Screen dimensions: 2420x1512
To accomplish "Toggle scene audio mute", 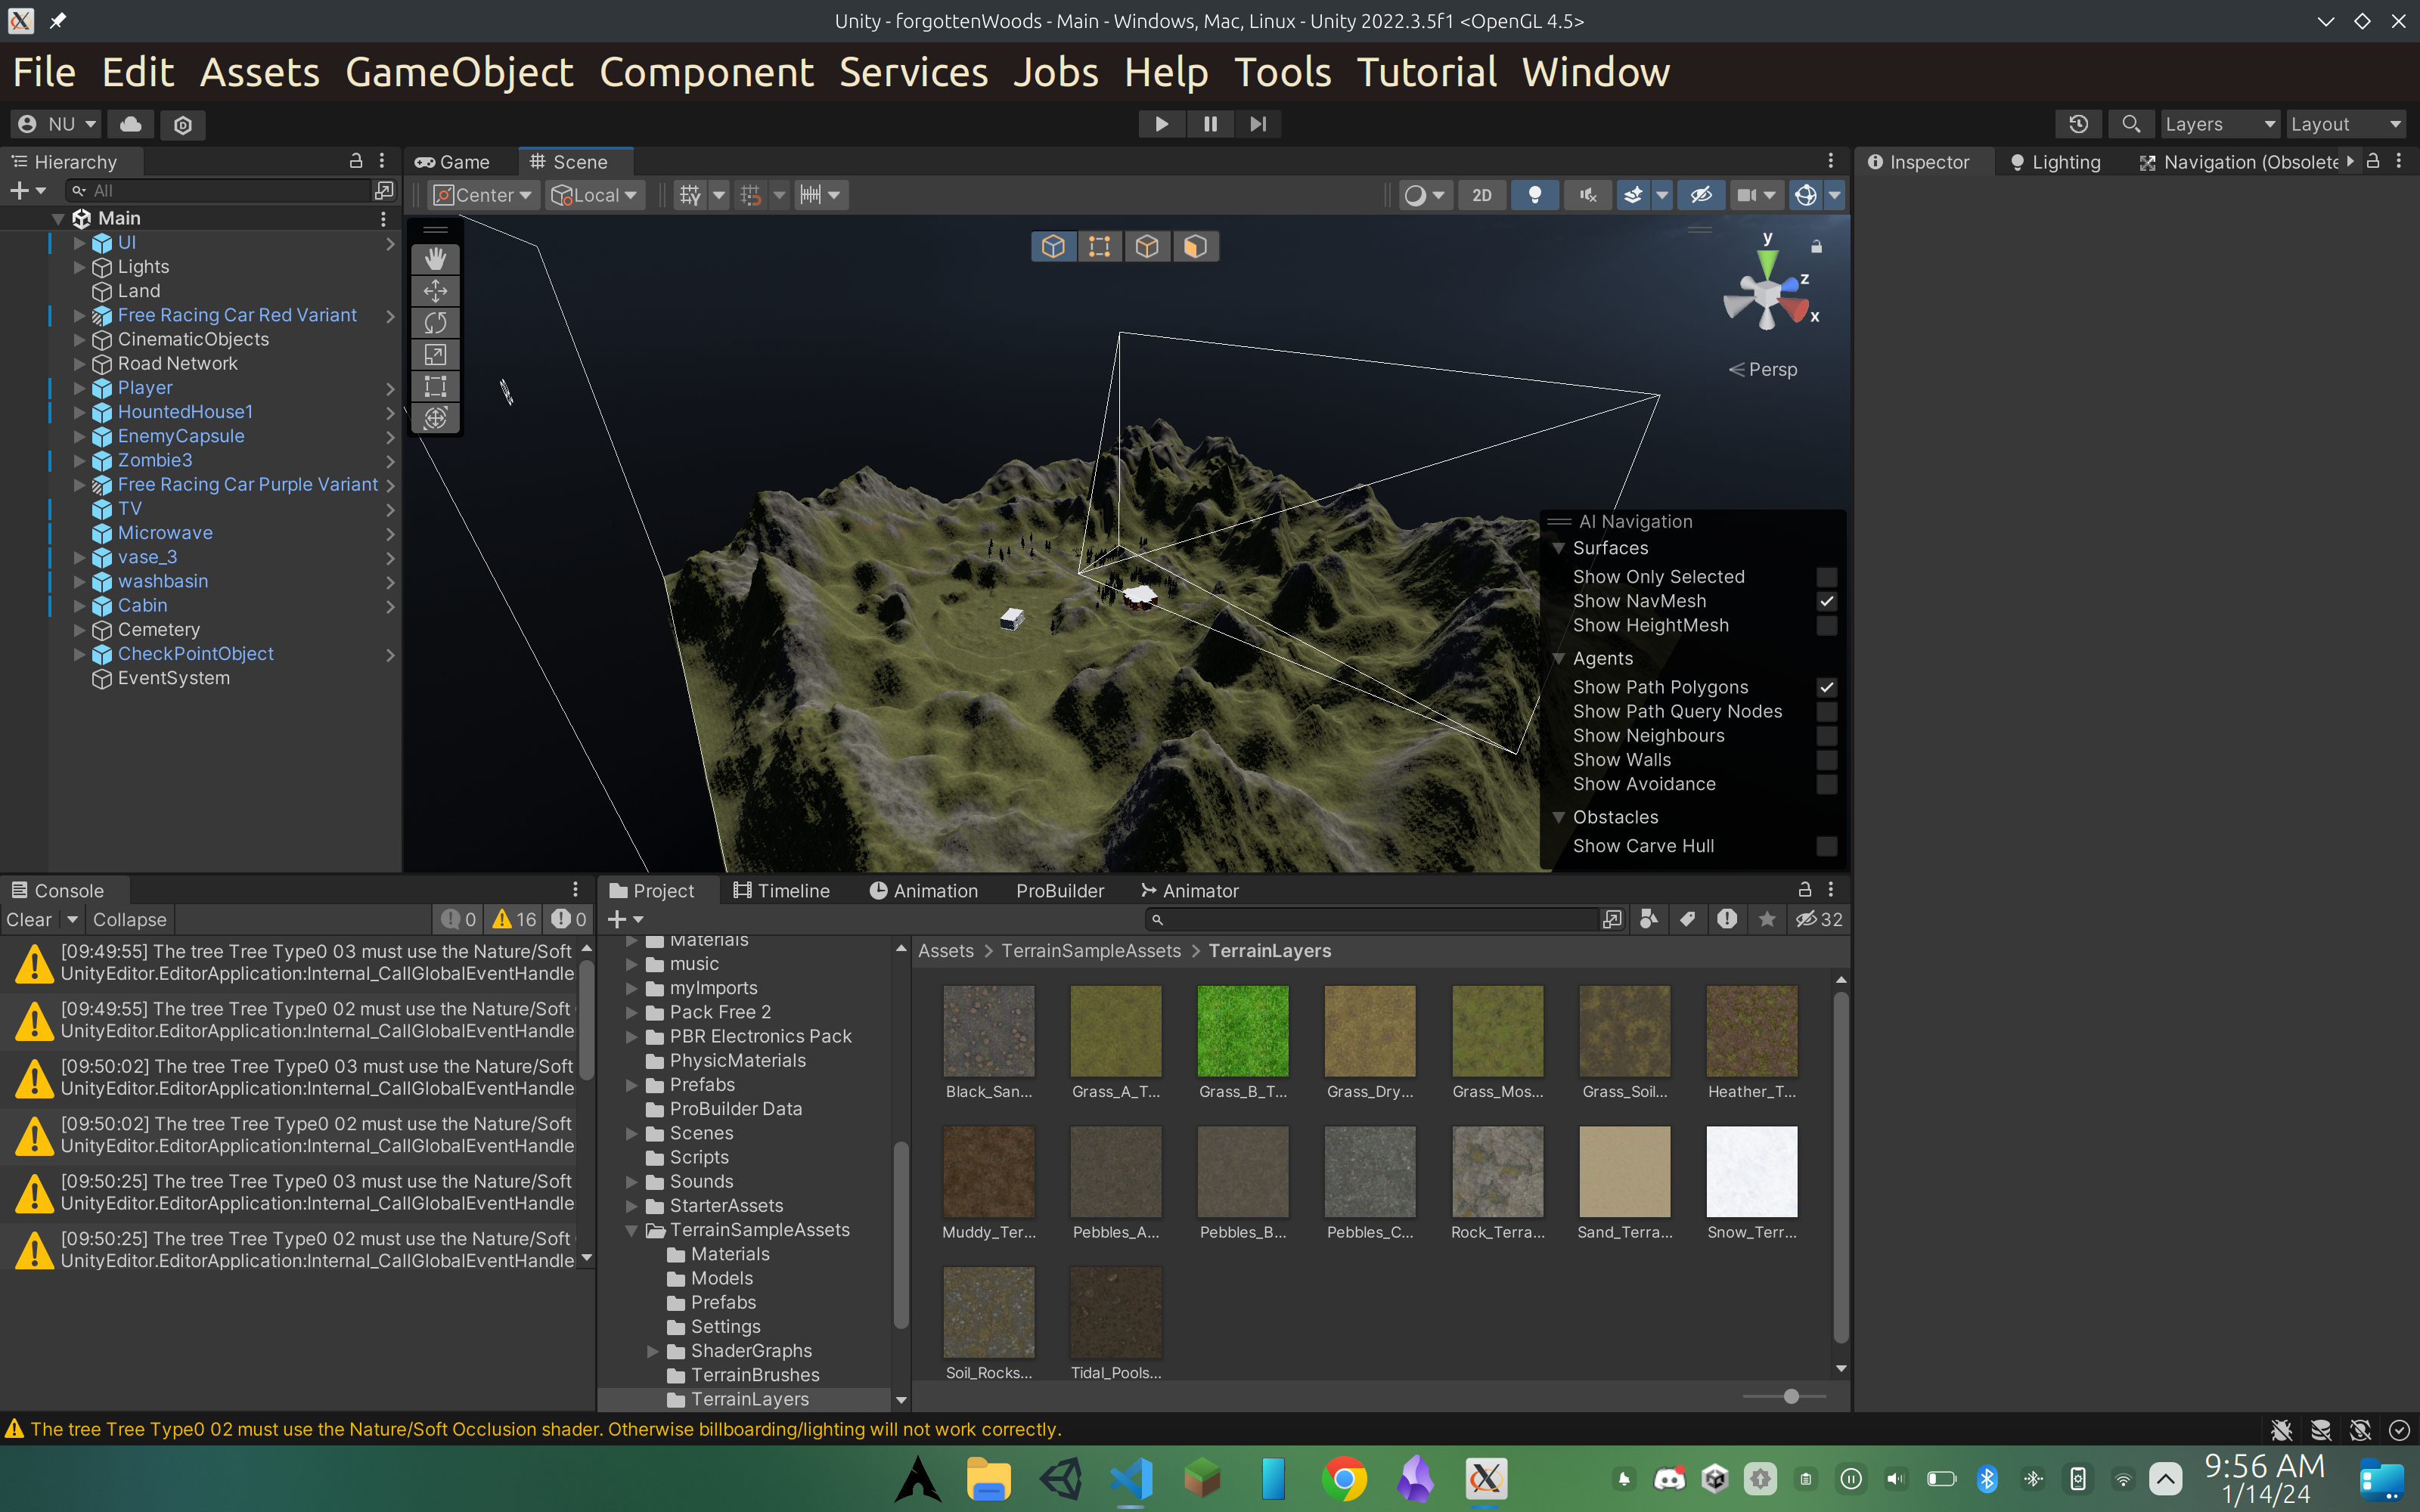I will pyautogui.click(x=1588, y=195).
